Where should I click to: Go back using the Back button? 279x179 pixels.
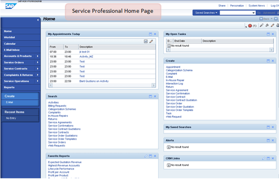point(265,19)
